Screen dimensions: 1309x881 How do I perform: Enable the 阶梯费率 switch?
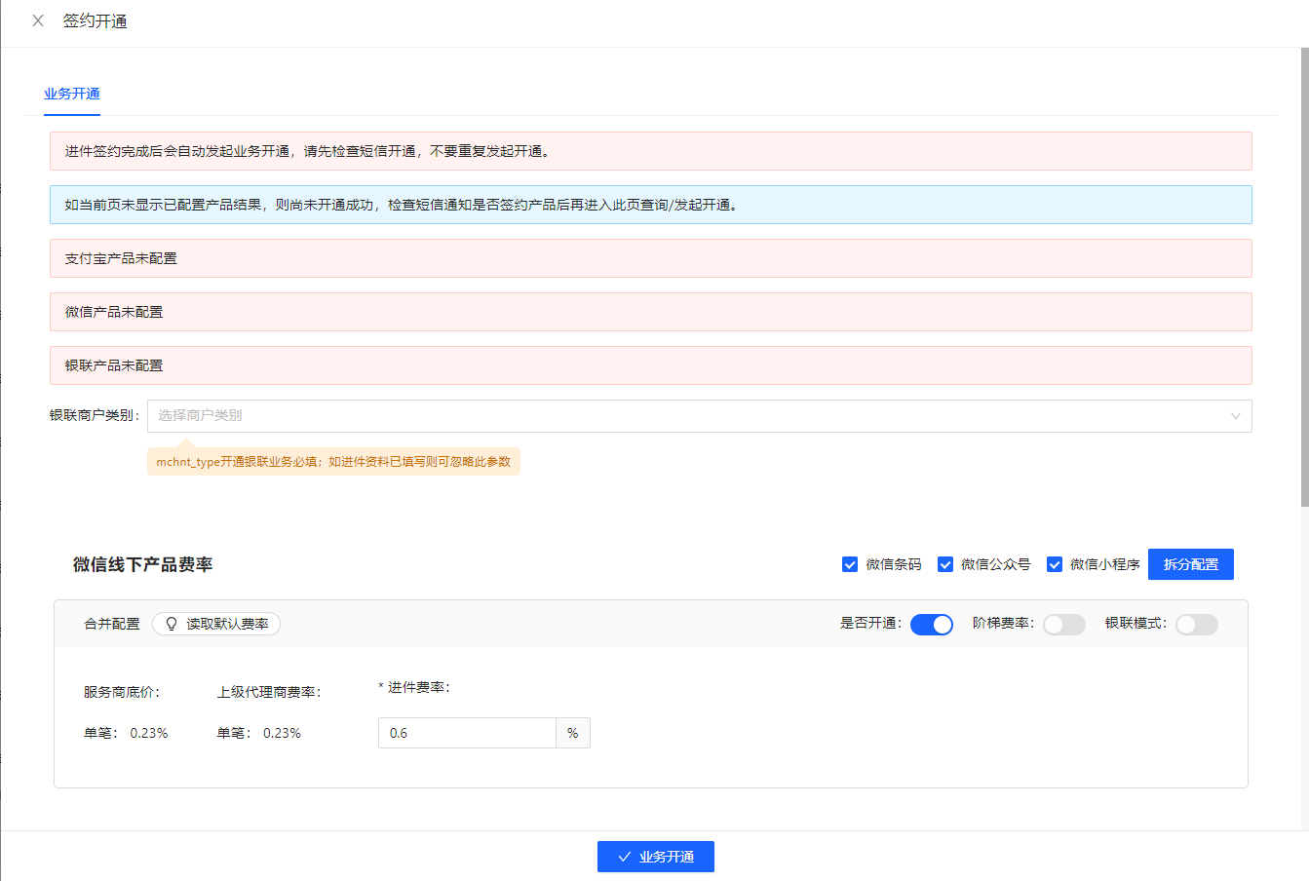(1063, 625)
